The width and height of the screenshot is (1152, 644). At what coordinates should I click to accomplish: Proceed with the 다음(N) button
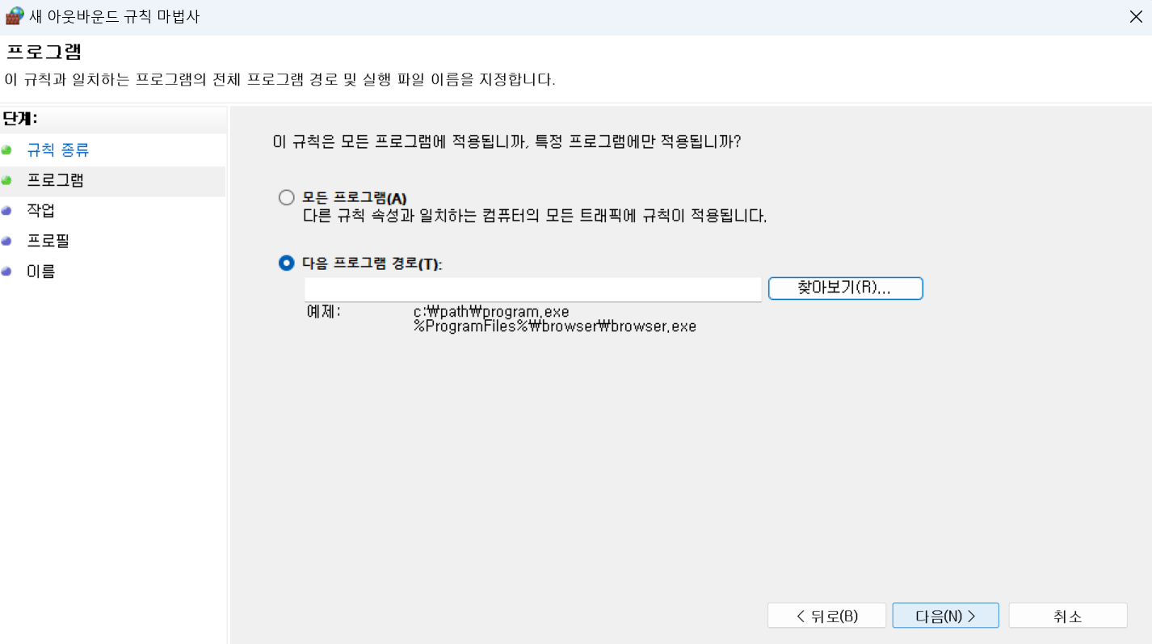945,616
